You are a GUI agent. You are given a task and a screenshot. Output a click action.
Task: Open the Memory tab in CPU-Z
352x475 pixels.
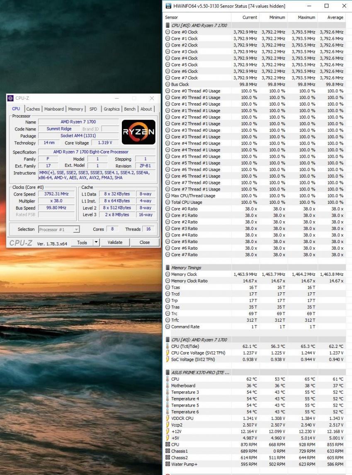click(x=75, y=109)
